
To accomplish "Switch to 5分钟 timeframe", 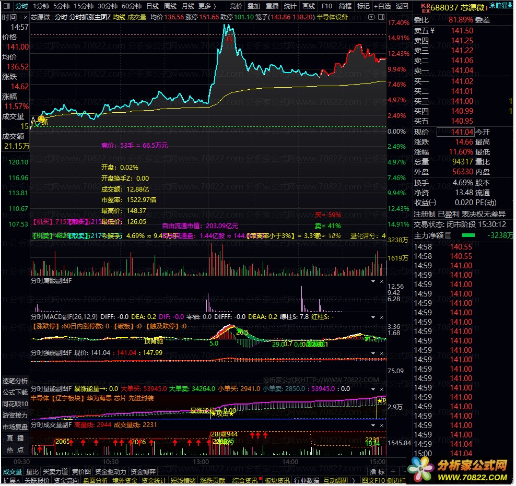I will click(62, 6).
